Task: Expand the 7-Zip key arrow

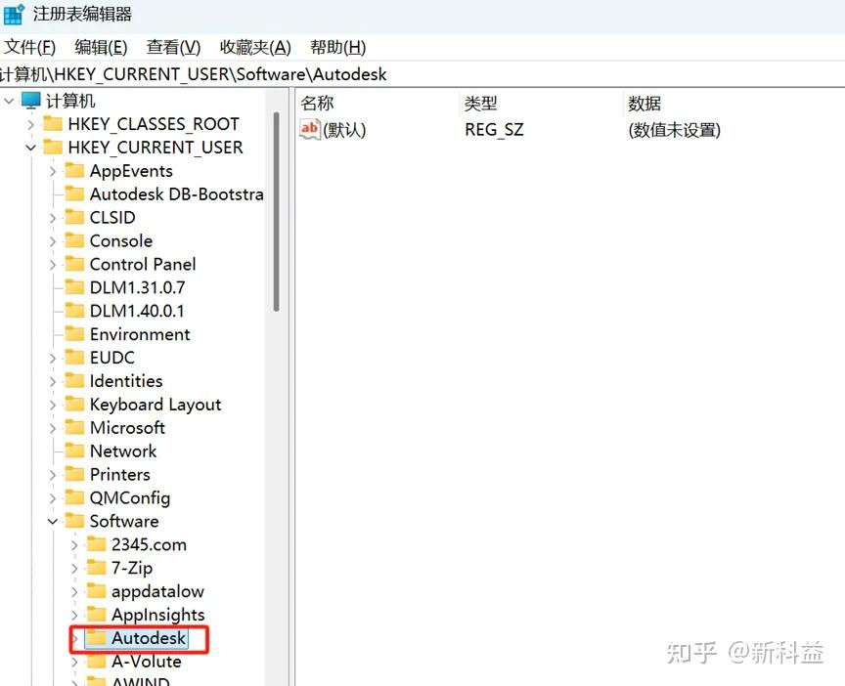Action: click(74, 568)
